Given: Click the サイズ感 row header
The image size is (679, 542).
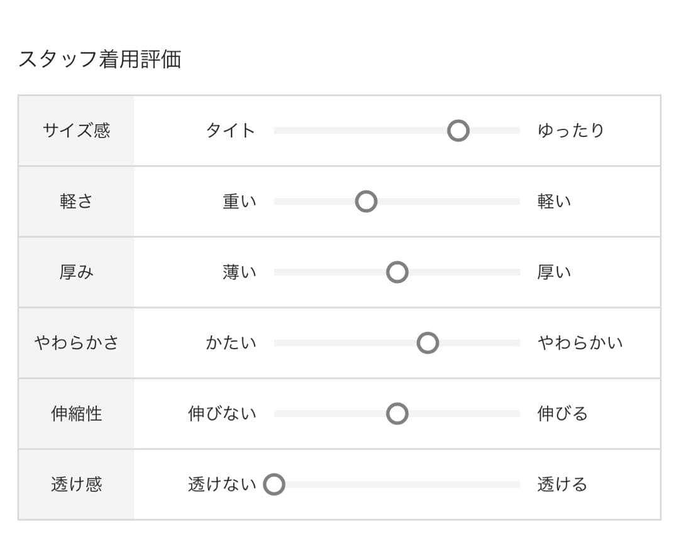Looking at the screenshot, I should [x=76, y=131].
